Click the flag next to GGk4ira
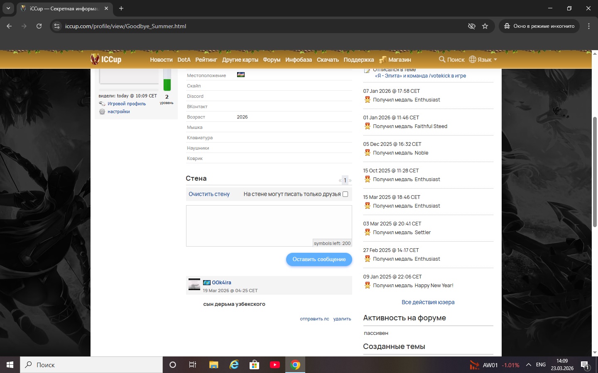 (x=207, y=283)
